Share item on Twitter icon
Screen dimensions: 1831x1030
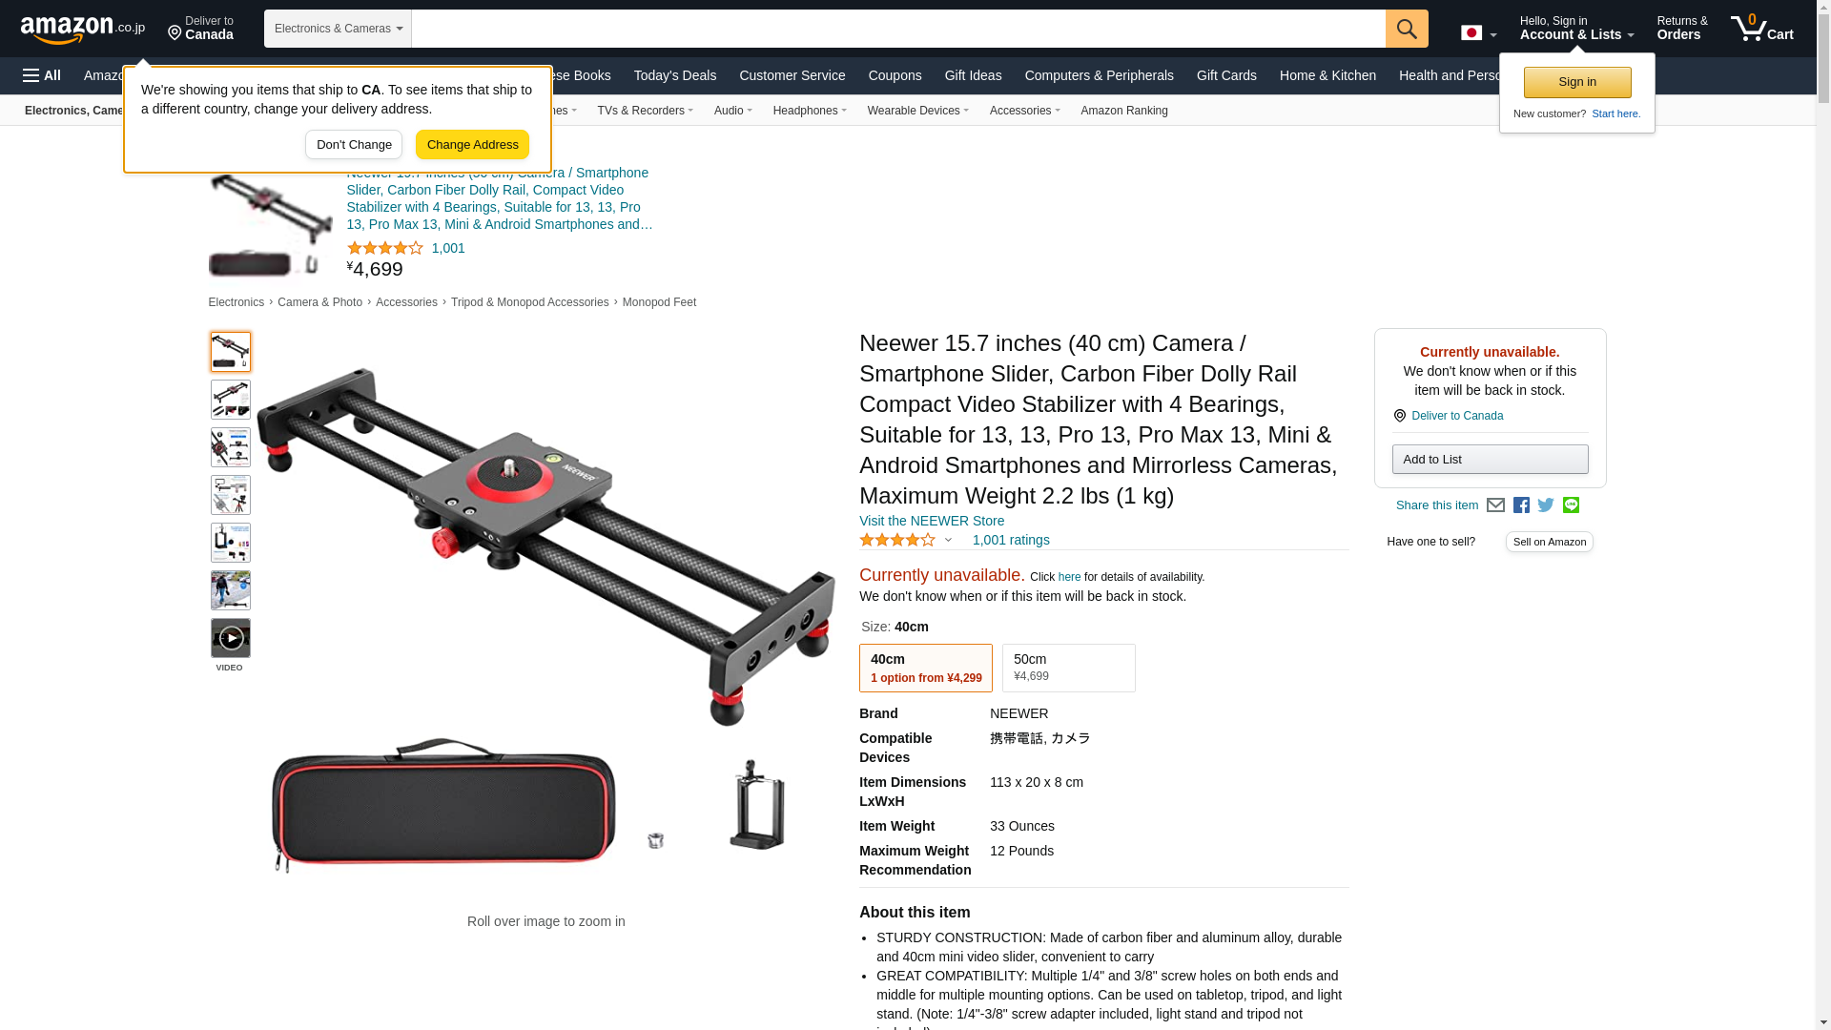click(x=1546, y=505)
